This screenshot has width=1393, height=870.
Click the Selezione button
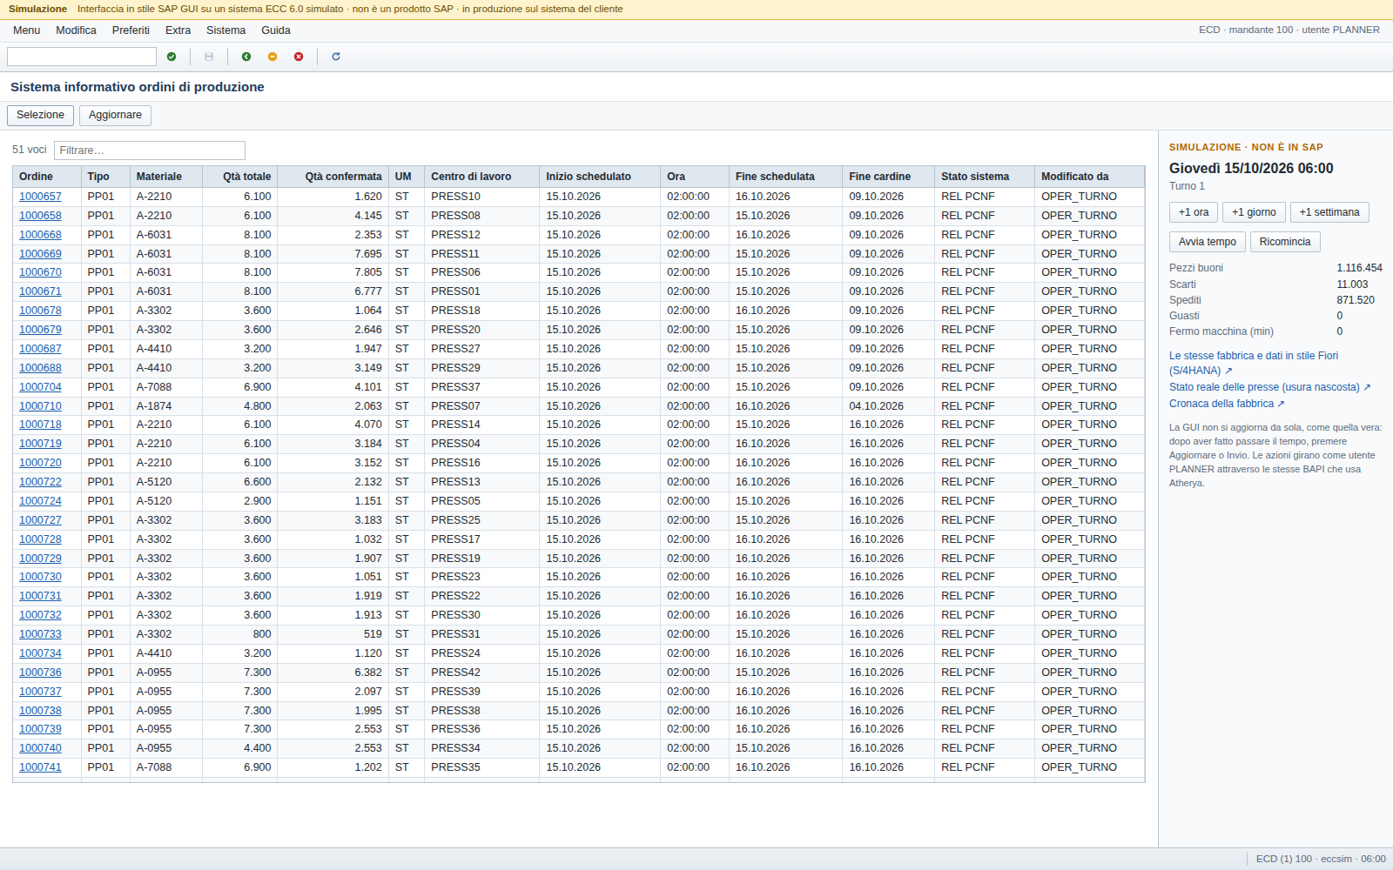pos(40,115)
